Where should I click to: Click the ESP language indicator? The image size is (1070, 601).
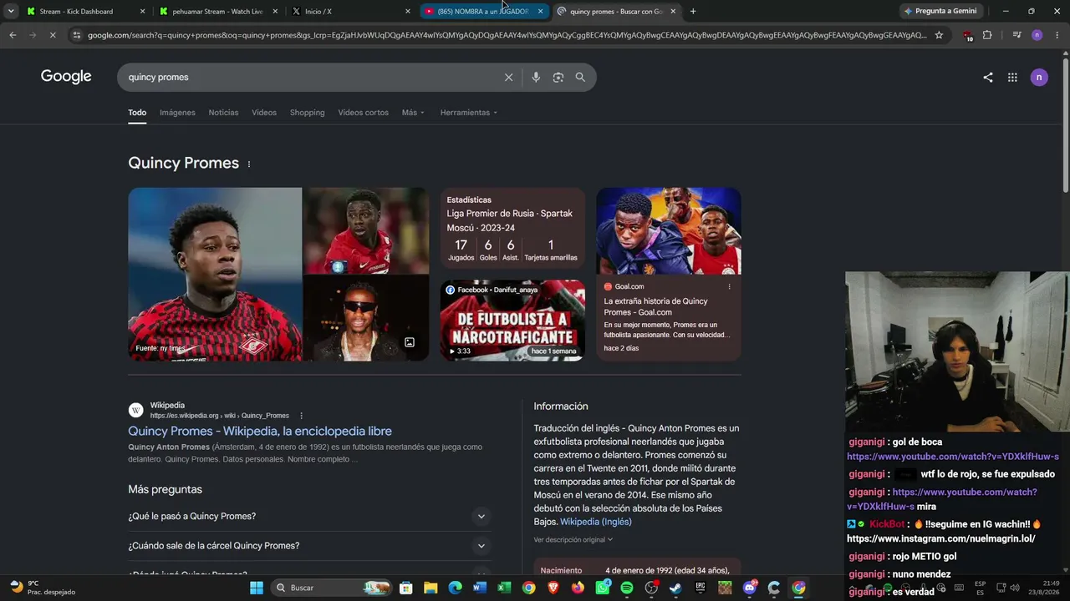tap(980, 588)
